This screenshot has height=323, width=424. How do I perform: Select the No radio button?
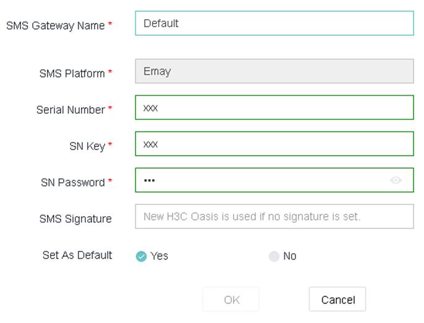pyautogui.click(x=274, y=256)
